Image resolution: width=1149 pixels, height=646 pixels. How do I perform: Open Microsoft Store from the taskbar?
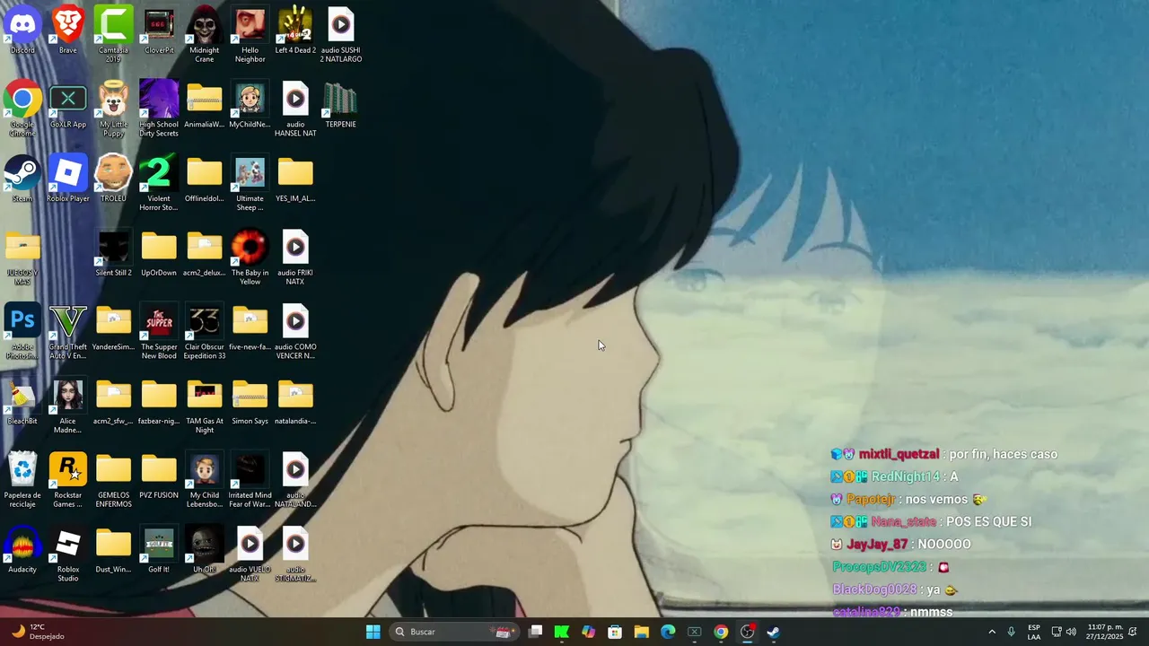[x=615, y=632]
